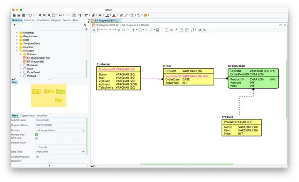Choose the Select arrow tool in diagram toolbar
The image size is (299, 182).
click(94, 30)
